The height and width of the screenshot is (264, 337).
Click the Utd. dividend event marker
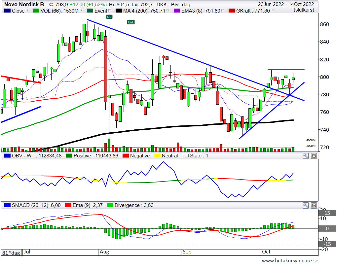[131, 22]
